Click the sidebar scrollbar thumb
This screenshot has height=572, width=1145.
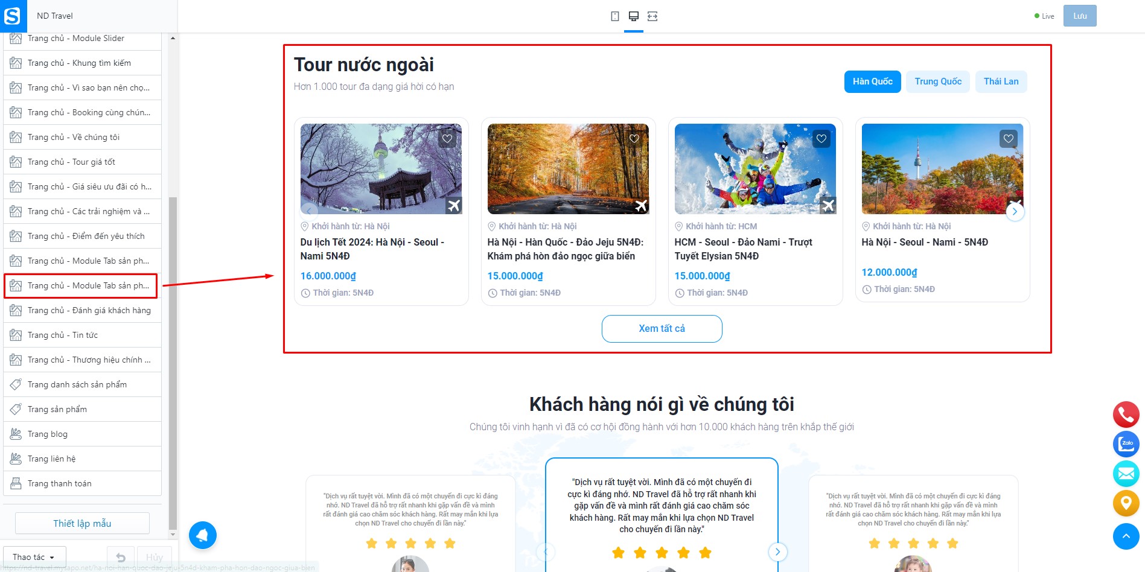(173, 362)
